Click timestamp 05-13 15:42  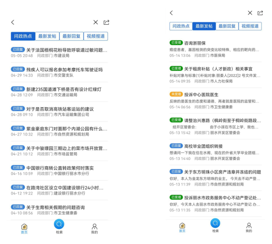[180, 133]
